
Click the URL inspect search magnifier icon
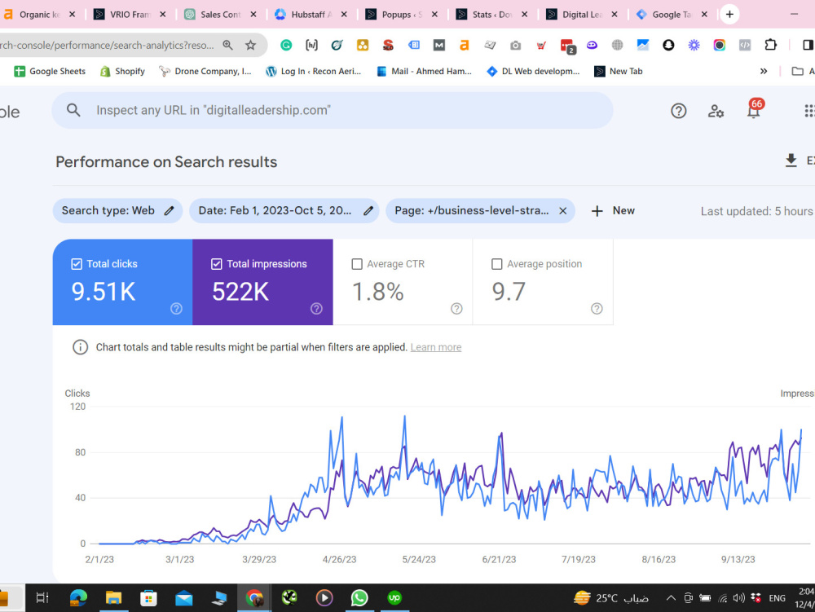click(73, 110)
